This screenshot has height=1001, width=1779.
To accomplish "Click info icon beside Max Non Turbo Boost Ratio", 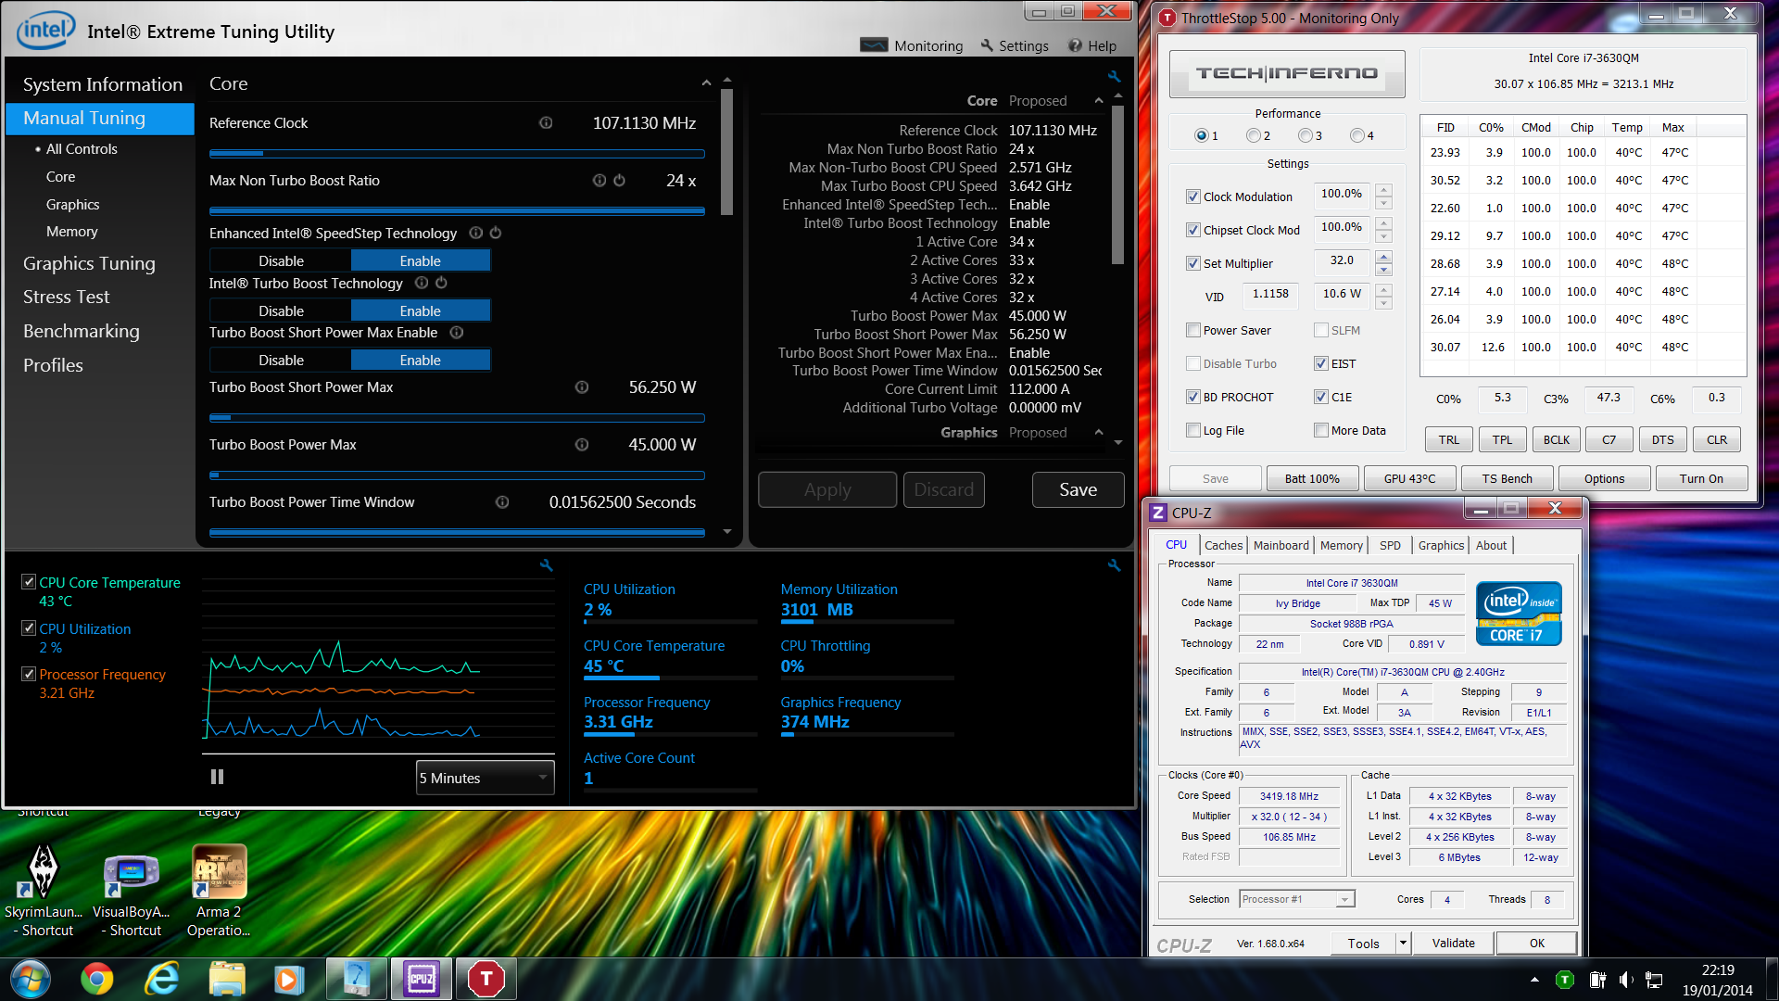I will click(599, 180).
